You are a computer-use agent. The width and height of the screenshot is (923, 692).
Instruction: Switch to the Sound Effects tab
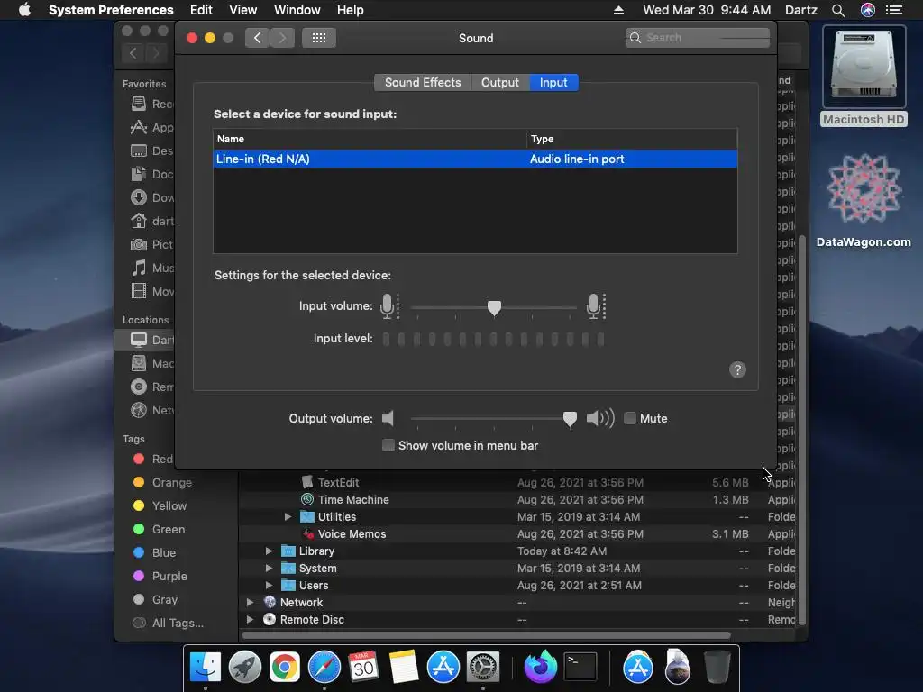423,82
